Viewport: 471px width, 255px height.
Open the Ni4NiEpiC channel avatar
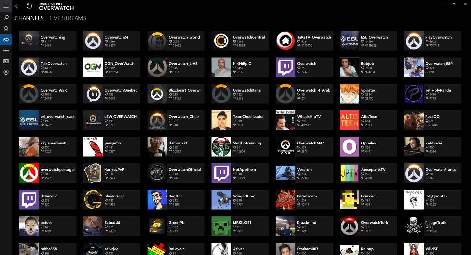221,67
